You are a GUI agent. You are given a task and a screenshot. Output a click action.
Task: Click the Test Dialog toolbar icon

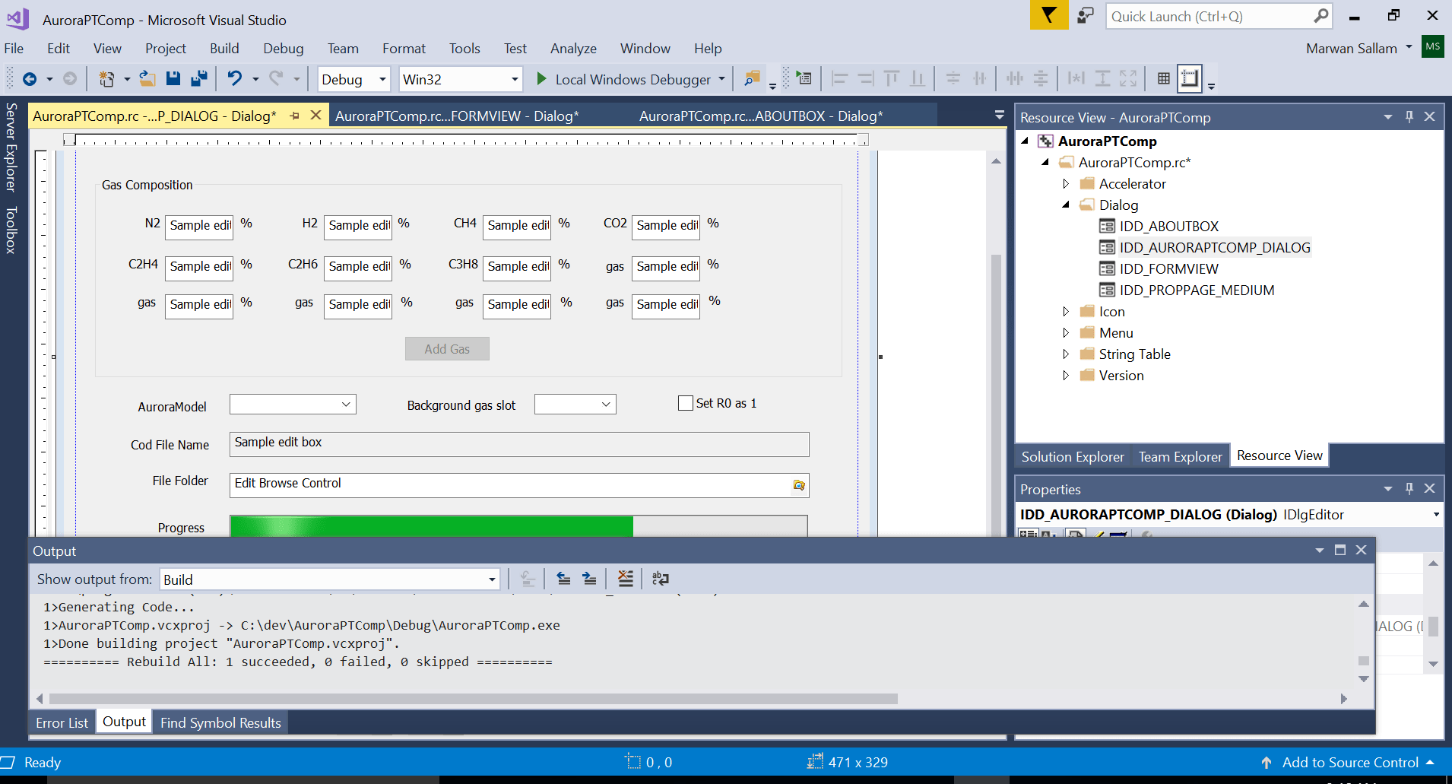(x=804, y=78)
